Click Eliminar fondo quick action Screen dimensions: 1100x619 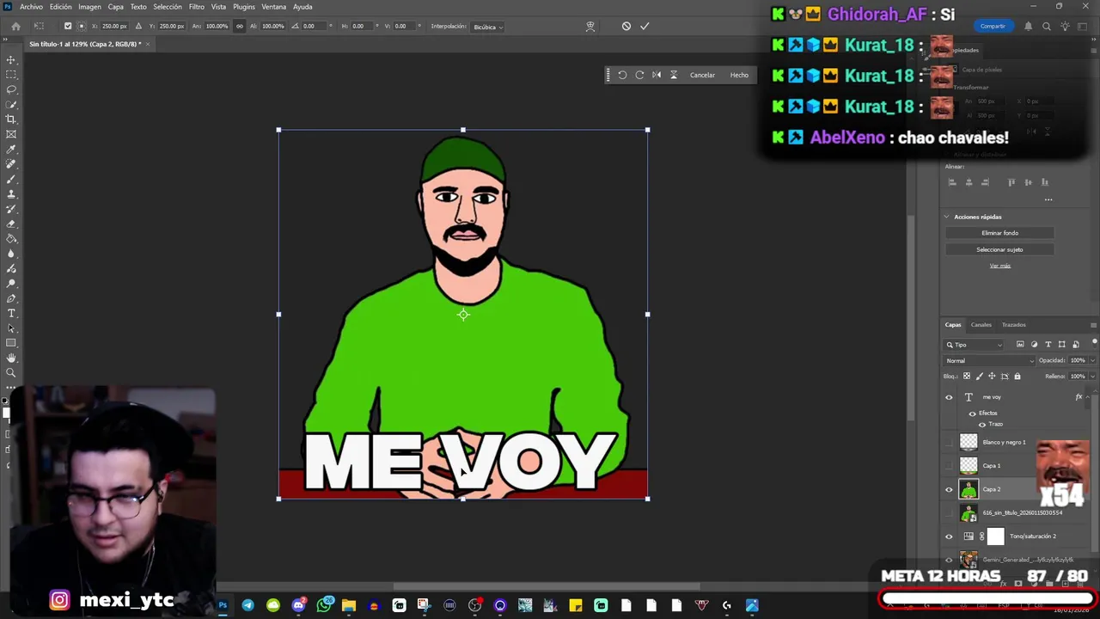coord(999,233)
